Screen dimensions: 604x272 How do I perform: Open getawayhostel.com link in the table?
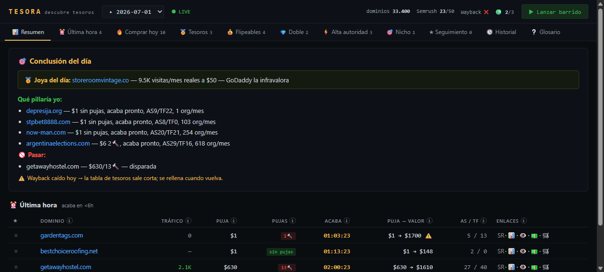pyautogui.click(x=66, y=267)
